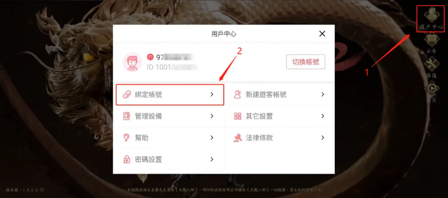The image size is (448, 198).
Task: Click the device icon beside 管理設備
Action: click(x=126, y=116)
